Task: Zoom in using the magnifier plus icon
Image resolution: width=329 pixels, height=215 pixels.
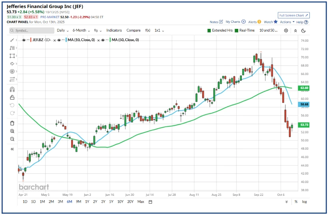Action: [12, 131]
